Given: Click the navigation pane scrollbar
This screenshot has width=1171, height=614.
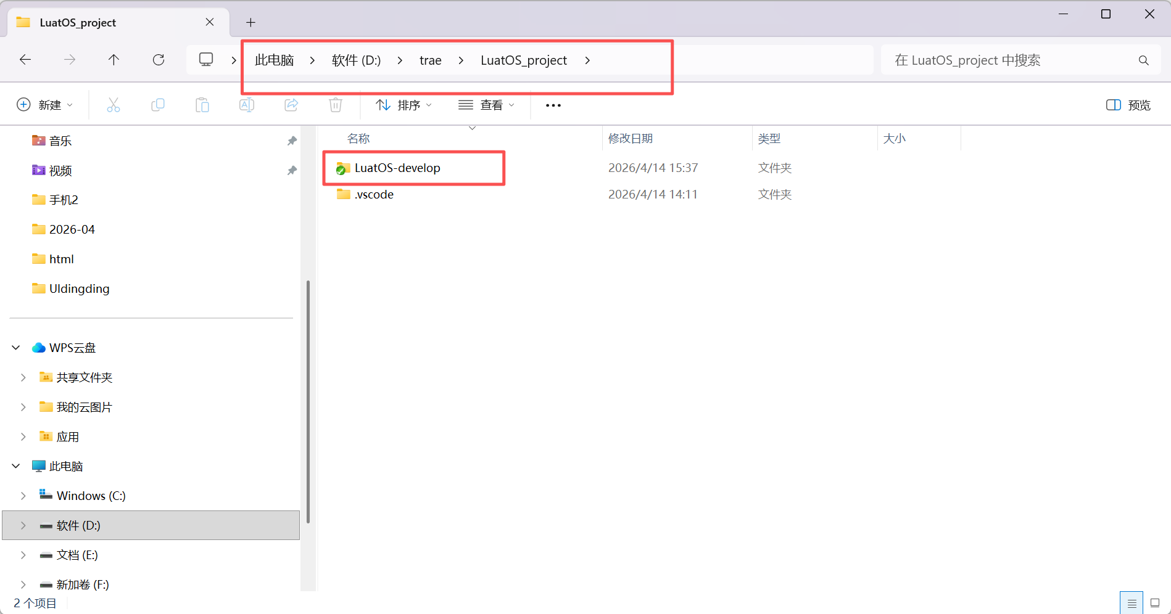Looking at the screenshot, I should pyautogui.click(x=308, y=402).
